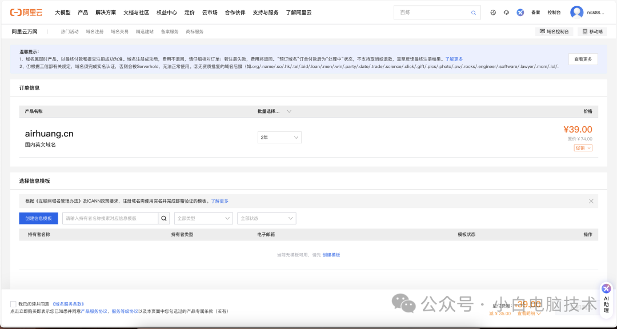Viewport: 617px width, 329px height.
Task: Open the 了解阿里云 menu
Action: pos(299,13)
